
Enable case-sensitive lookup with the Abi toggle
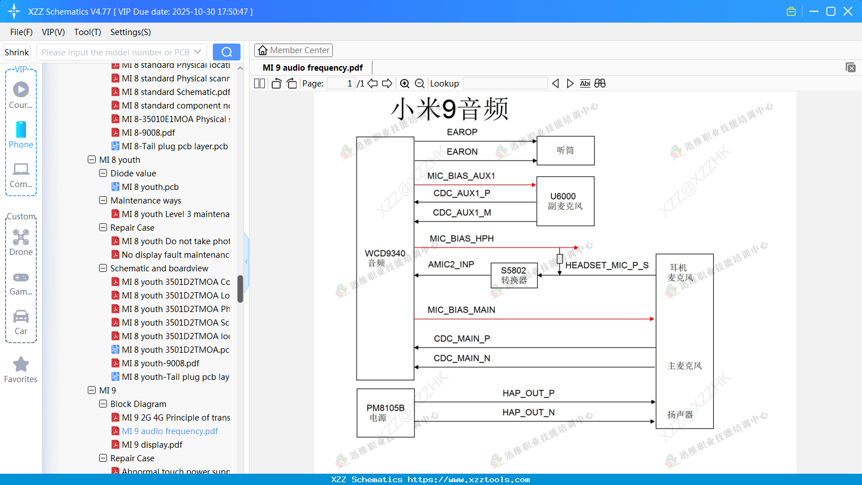click(585, 83)
